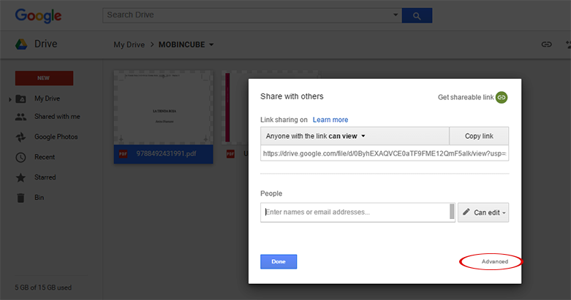Click the Shared with me people icon

coord(20,117)
